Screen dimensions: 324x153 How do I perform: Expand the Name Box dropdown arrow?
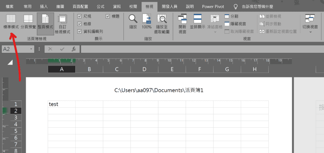[31, 49]
